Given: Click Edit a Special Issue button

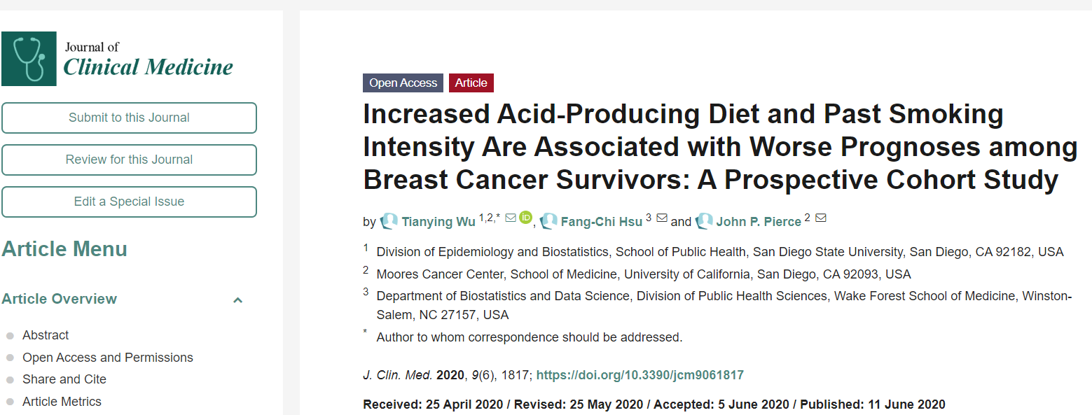Looking at the screenshot, I should (129, 202).
